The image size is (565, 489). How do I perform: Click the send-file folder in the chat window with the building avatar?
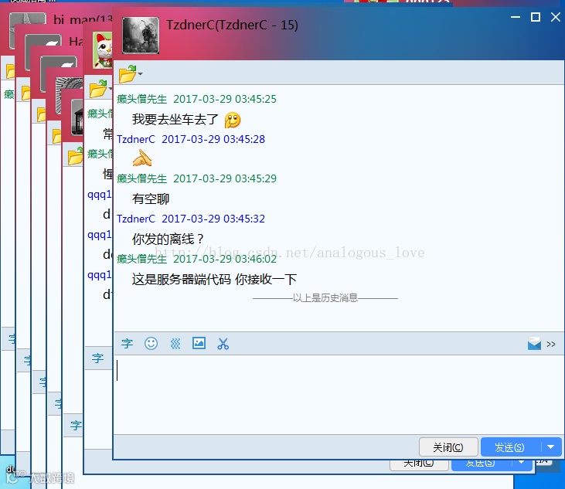[x=75, y=156]
